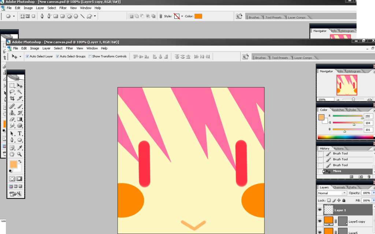The image size is (375, 234).
Task: Activate the Zoom magnifier tool
Action: tap(20, 154)
